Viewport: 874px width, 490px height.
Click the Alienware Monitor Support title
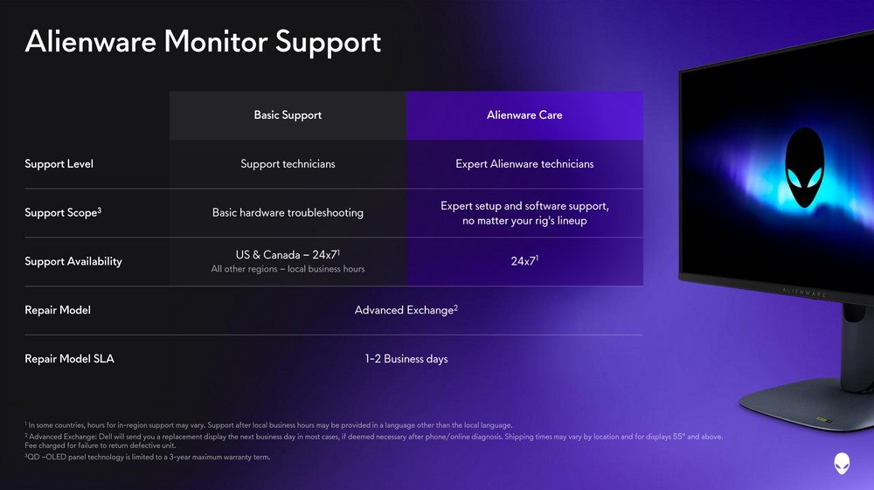click(203, 42)
